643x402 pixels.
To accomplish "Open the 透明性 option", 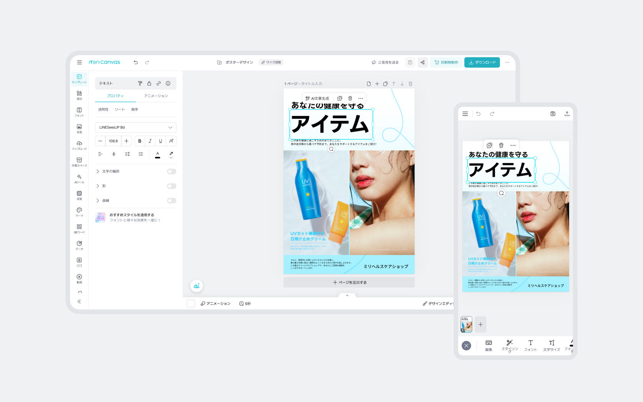I will point(103,109).
